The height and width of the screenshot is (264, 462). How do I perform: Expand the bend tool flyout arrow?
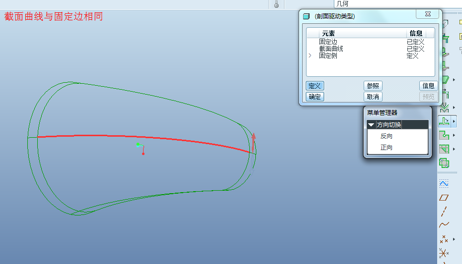click(454, 107)
